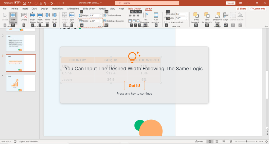Click the View Gridlines button
This screenshot has width=269, height=144.
(13, 18)
